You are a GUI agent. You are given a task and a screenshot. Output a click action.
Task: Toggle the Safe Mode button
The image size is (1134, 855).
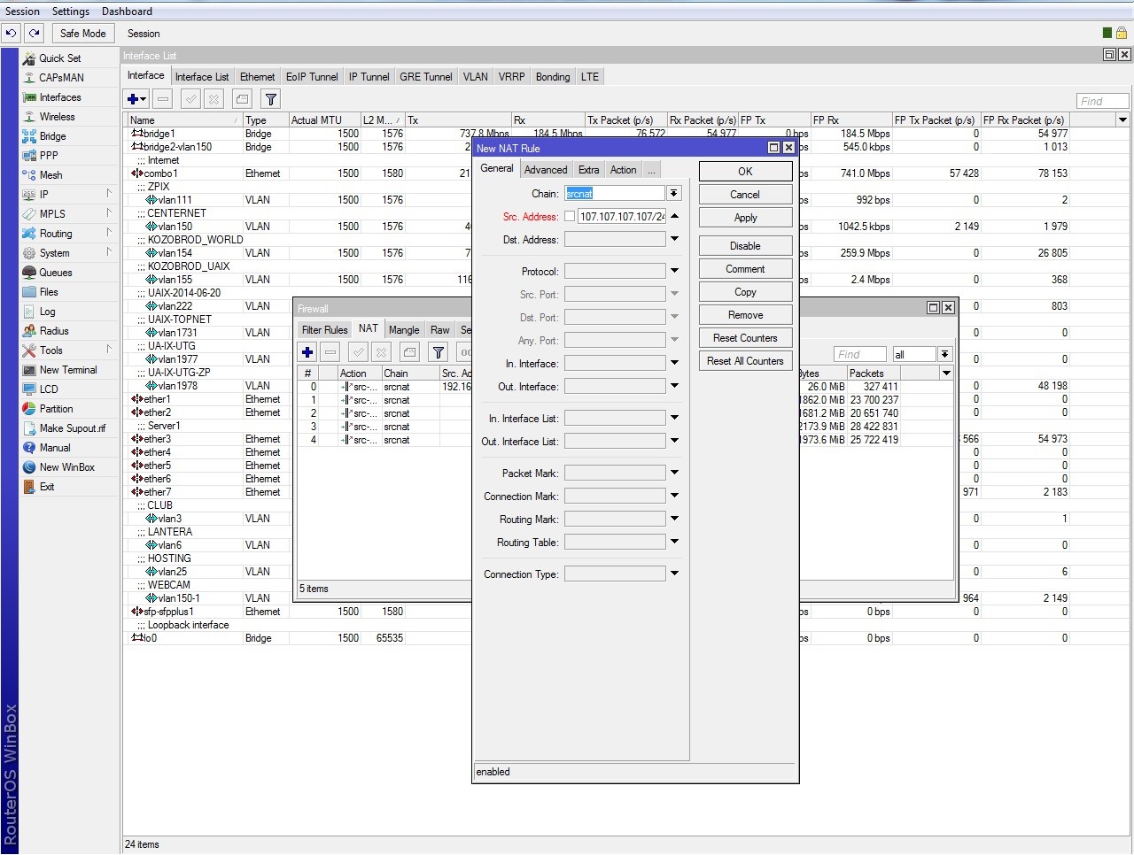pyautogui.click(x=82, y=34)
